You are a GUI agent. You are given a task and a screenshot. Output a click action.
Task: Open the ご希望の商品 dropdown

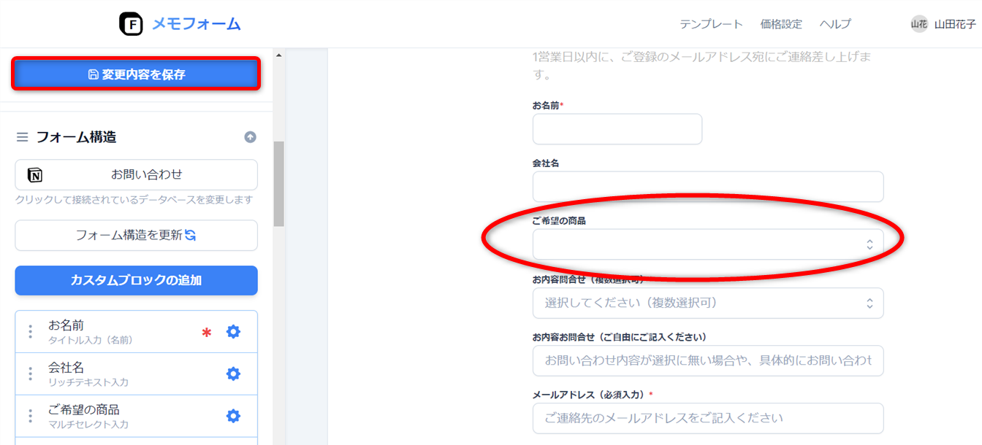707,244
